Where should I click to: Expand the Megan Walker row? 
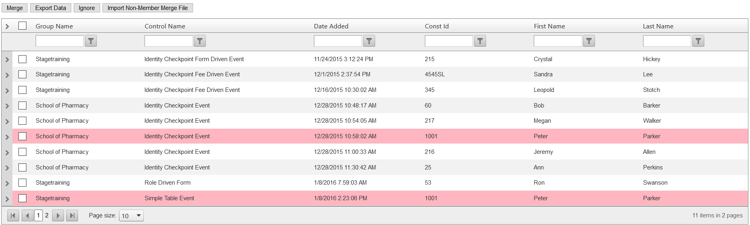point(7,121)
